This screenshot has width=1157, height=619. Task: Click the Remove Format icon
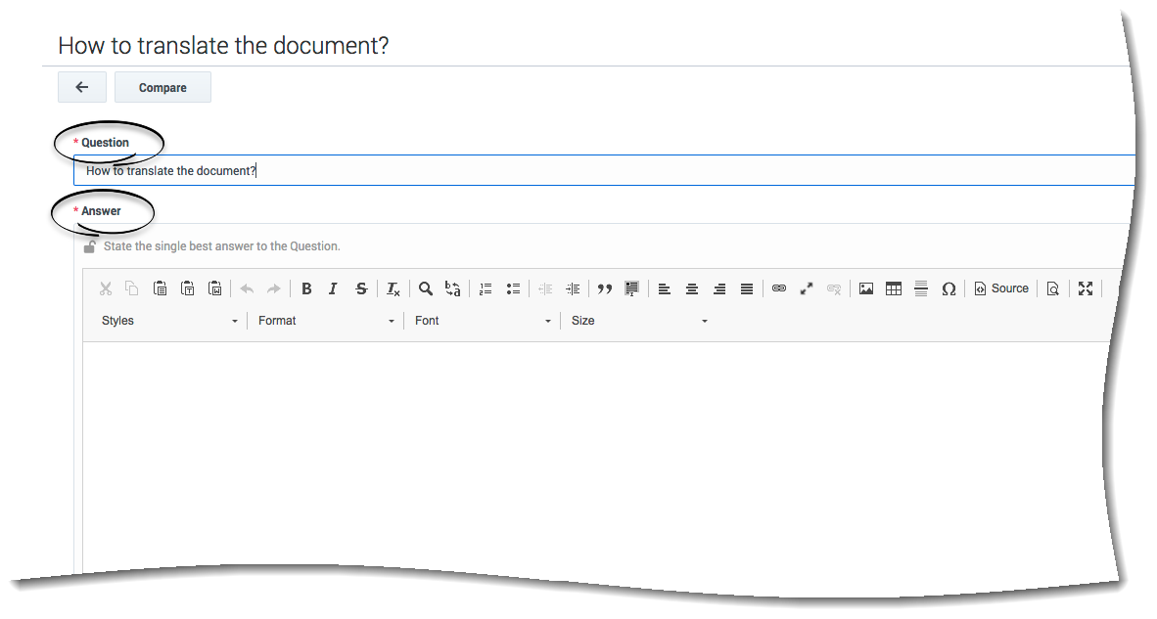coord(393,288)
